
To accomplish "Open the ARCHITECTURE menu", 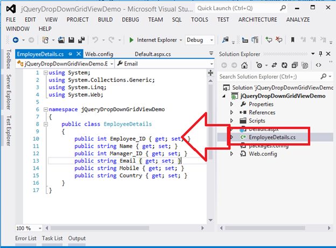I will 257,20.
